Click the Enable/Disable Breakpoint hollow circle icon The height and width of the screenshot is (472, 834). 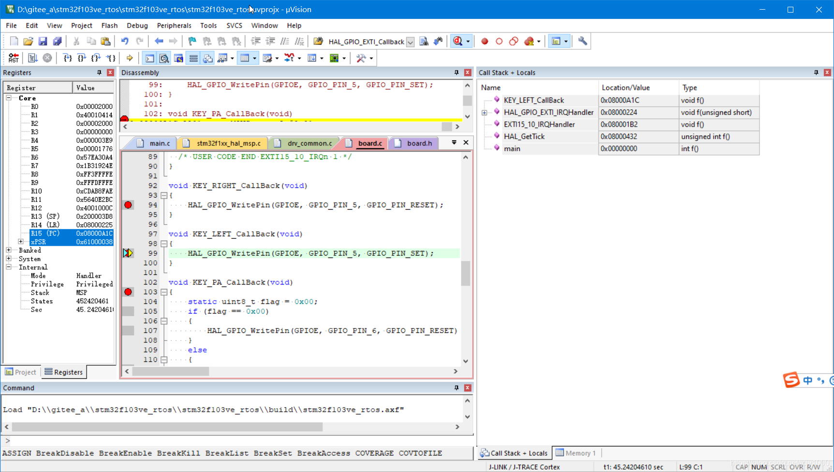point(499,42)
